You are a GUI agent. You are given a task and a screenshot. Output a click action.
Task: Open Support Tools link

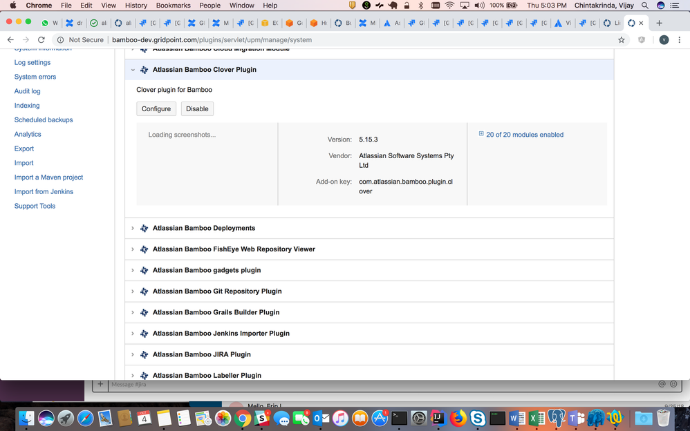[x=35, y=207]
